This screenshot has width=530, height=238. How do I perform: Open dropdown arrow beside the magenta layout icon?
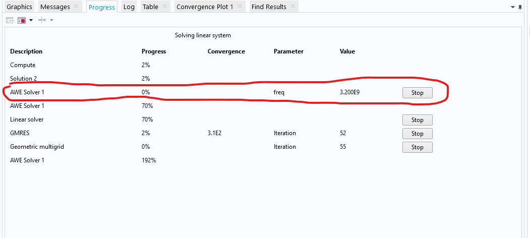pyautogui.click(x=31, y=20)
